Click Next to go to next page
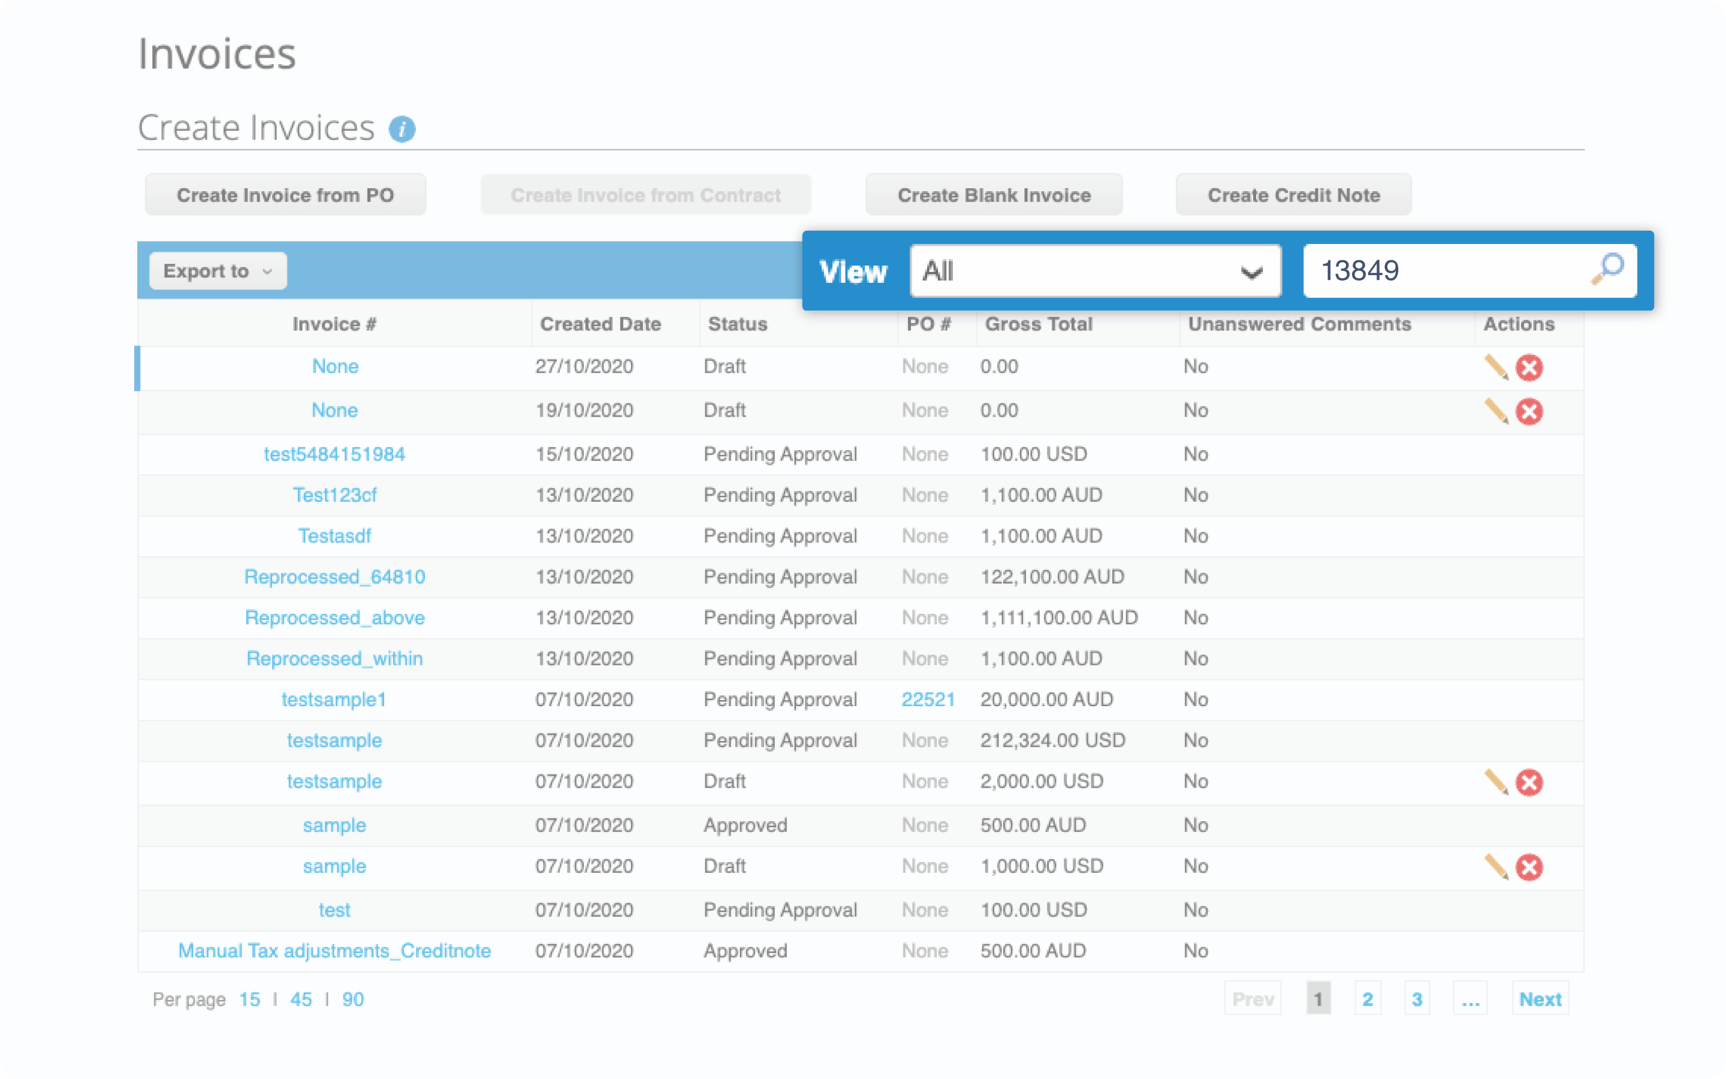1726x1079 pixels. [1541, 998]
